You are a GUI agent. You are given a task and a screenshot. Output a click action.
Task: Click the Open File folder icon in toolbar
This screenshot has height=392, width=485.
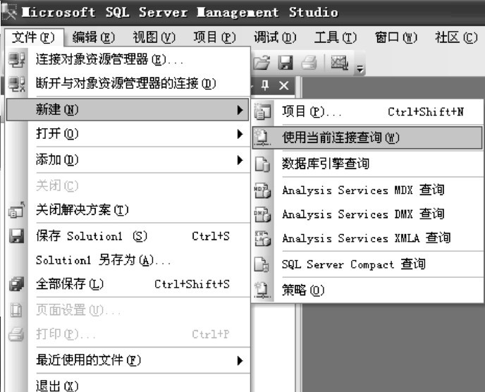262,63
